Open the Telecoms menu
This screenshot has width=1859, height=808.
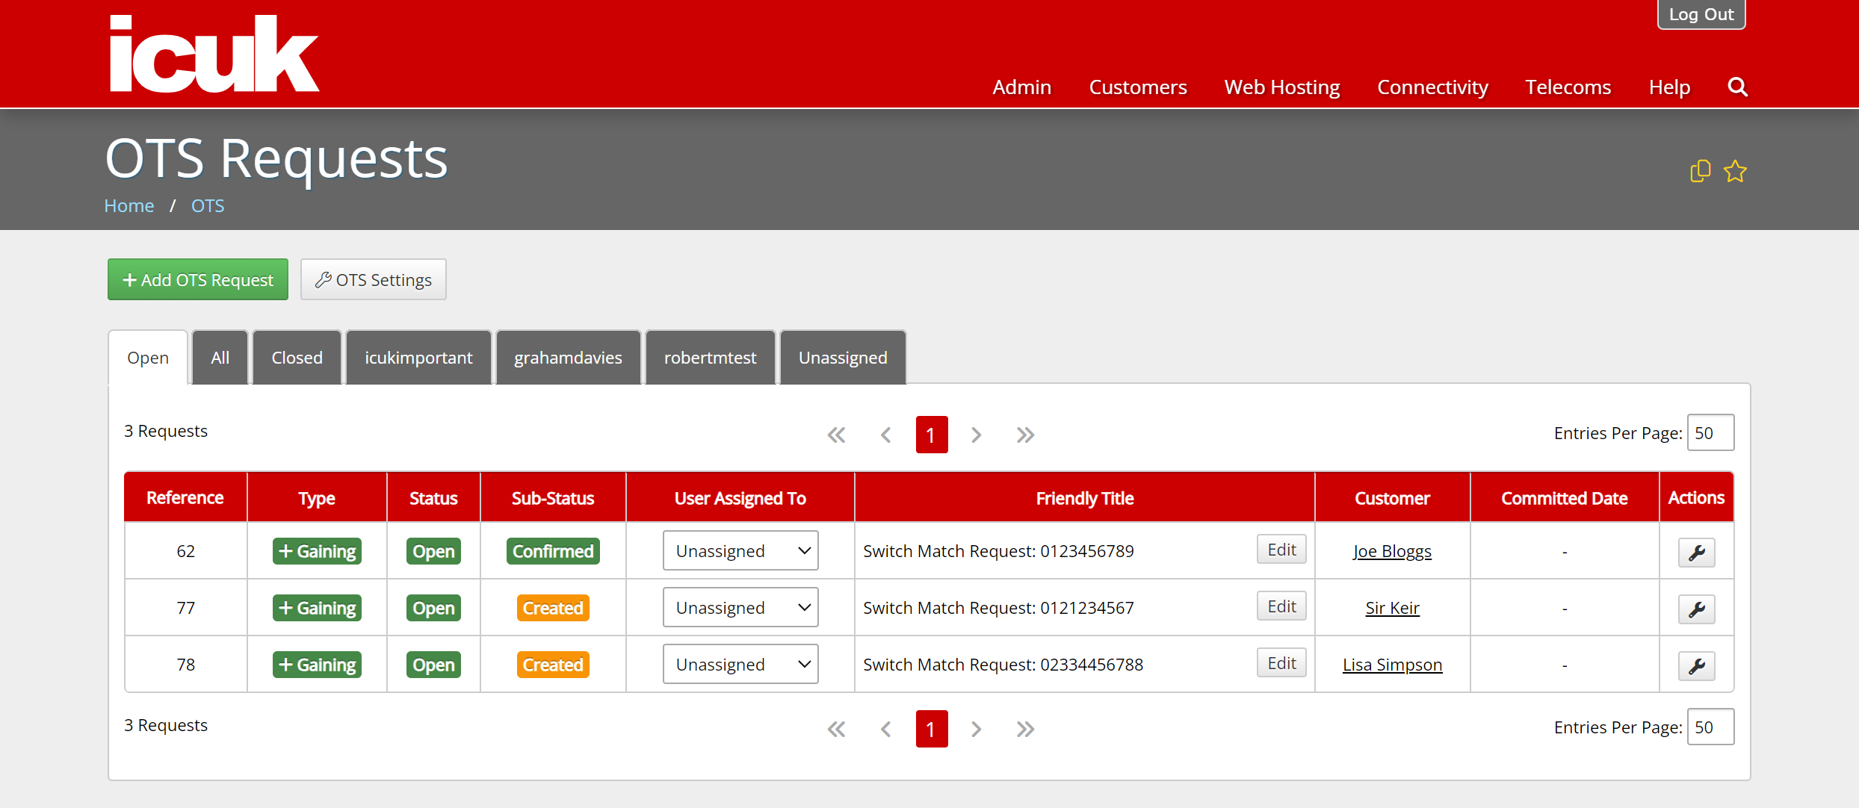pyautogui.click(x=1568, y=87)
